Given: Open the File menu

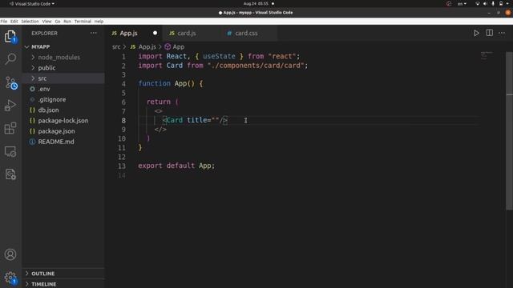Looking at the screenshot, I should pos(4,22).
